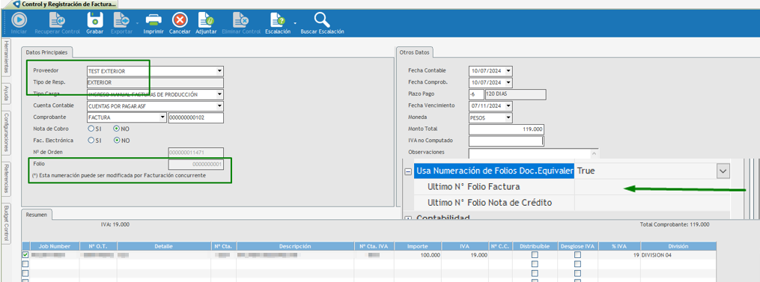This screenshot has height=282, width=760.
Task: Click the Descripción column header
Action: tap(295, 246)
